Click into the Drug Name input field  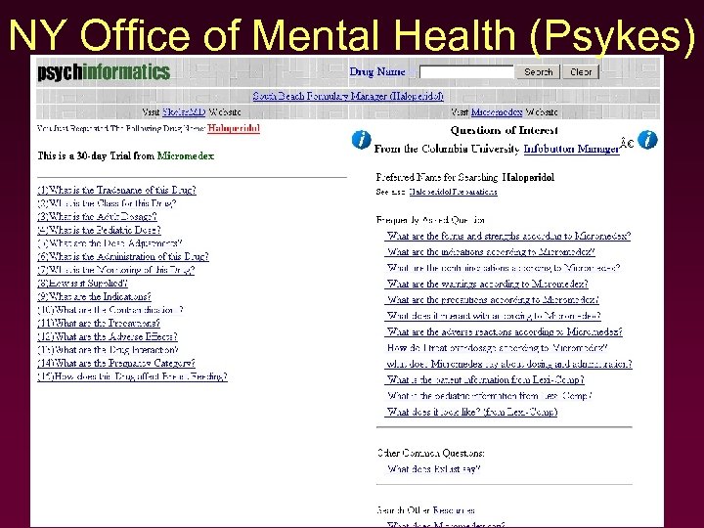point(466,71)
